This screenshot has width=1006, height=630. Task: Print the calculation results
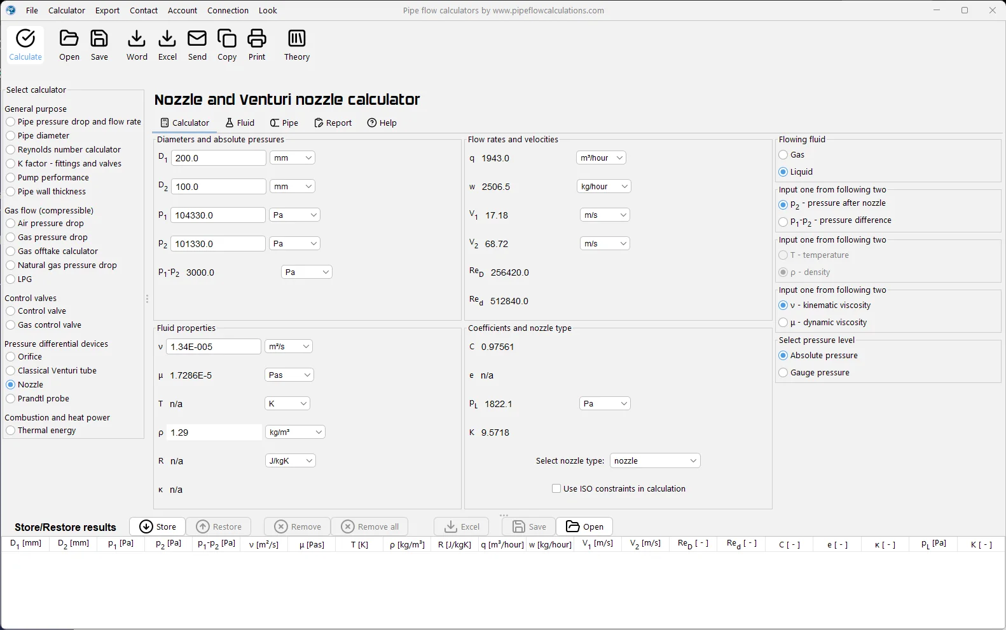[257, 44]
